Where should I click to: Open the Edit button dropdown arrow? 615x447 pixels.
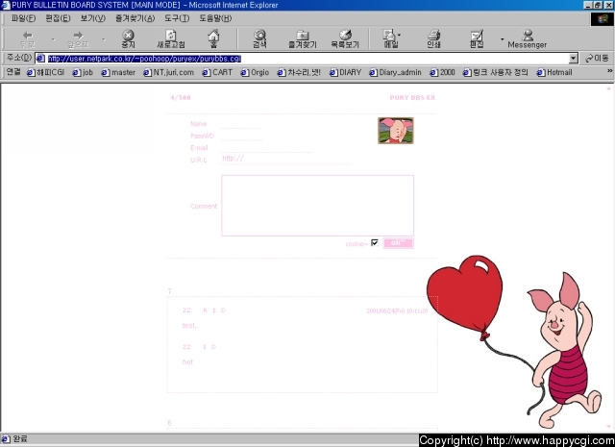tap(502, 39)
